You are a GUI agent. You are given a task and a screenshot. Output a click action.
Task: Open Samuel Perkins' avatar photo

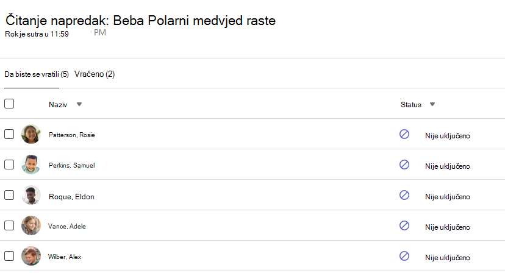coord(31,165)
